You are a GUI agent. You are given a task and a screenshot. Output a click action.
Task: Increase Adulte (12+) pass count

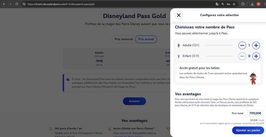pos(256,45)
